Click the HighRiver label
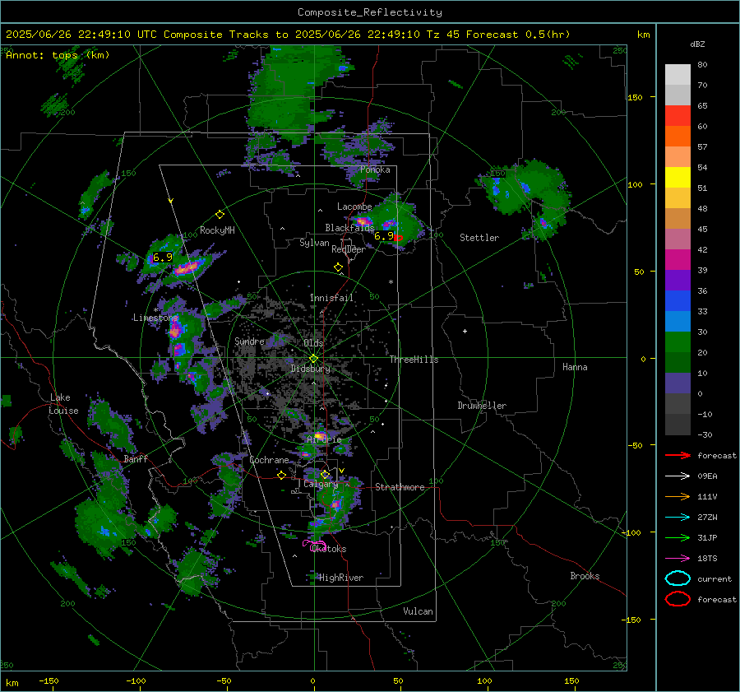This screenshot has height=692, width=740. pos(341,578)
